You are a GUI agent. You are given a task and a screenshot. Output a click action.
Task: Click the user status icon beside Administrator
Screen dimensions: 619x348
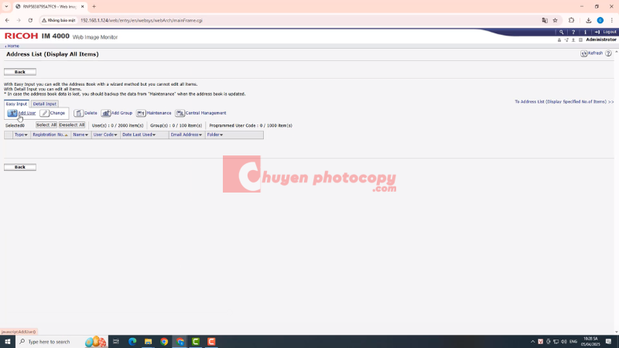573,40
